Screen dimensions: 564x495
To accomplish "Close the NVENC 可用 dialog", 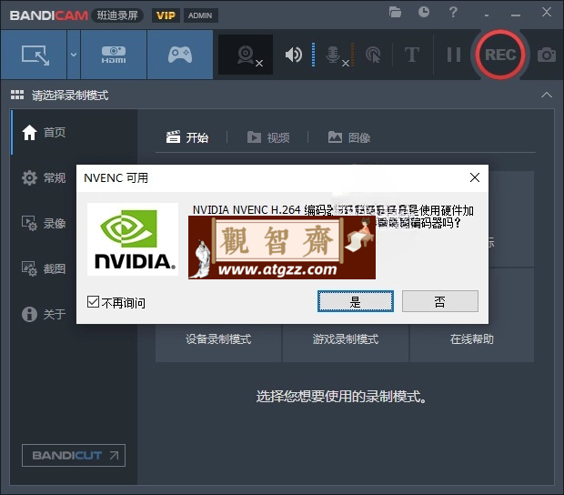I will [x=475, y=177].
